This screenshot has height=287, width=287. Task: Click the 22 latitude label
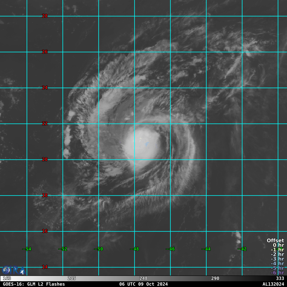(45, 123)
